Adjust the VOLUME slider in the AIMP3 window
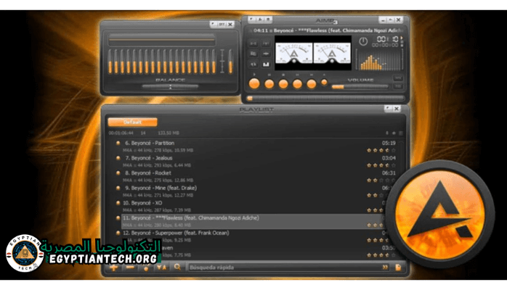This screenshot has width=507, height=290. click(x=360, y=86)
